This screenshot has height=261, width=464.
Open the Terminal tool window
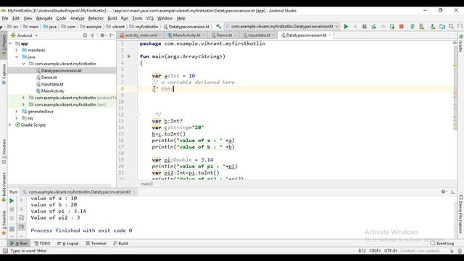click(x=96, y=244)
